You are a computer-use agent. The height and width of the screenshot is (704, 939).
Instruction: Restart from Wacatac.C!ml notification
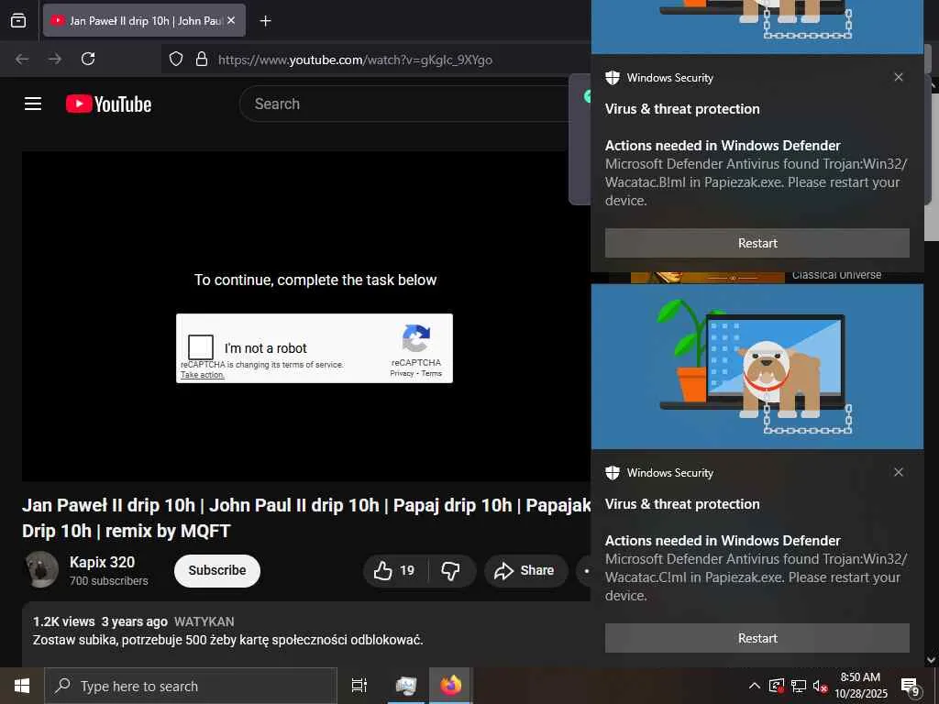[757, 638]
